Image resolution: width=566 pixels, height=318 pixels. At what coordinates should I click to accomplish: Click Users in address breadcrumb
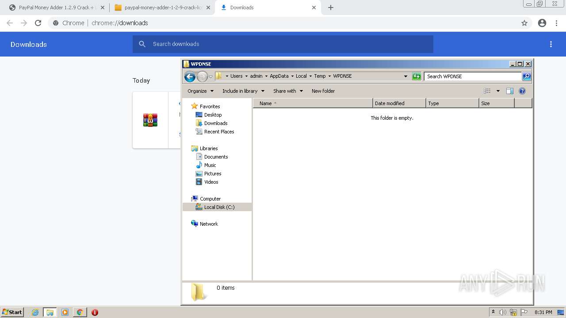[x=236, y=76]
